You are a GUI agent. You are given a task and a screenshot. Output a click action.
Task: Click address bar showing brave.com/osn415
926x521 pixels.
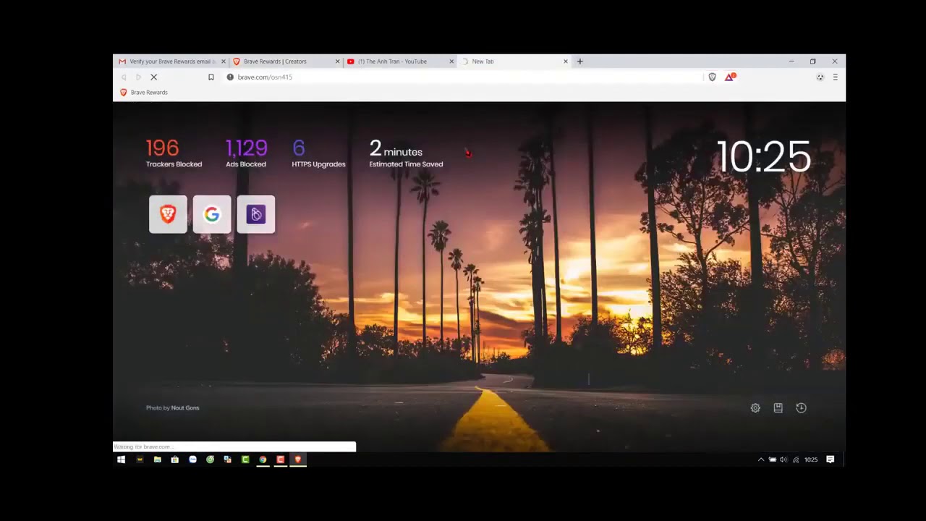[463, 77]
